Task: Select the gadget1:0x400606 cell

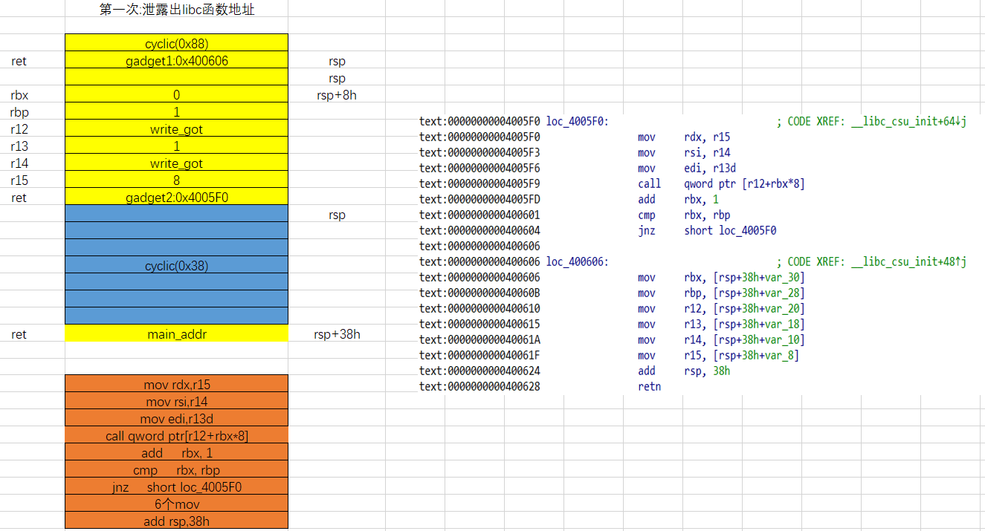Action: (177, 61)
